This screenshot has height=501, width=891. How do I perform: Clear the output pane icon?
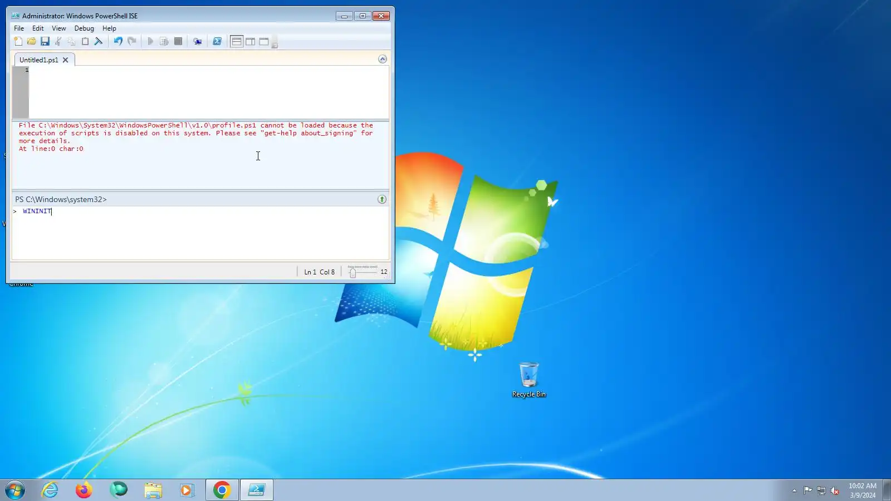tap(99, 41)
